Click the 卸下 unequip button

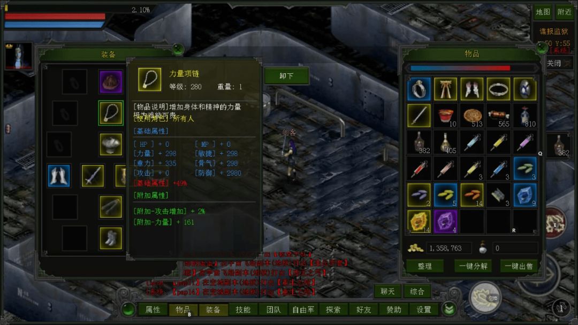286,76
